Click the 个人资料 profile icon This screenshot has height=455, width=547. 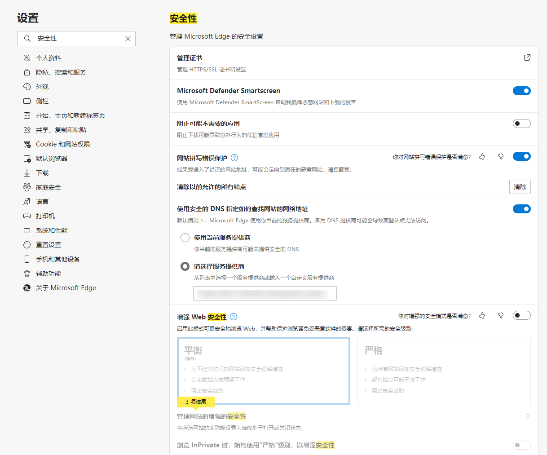[27, 58]
